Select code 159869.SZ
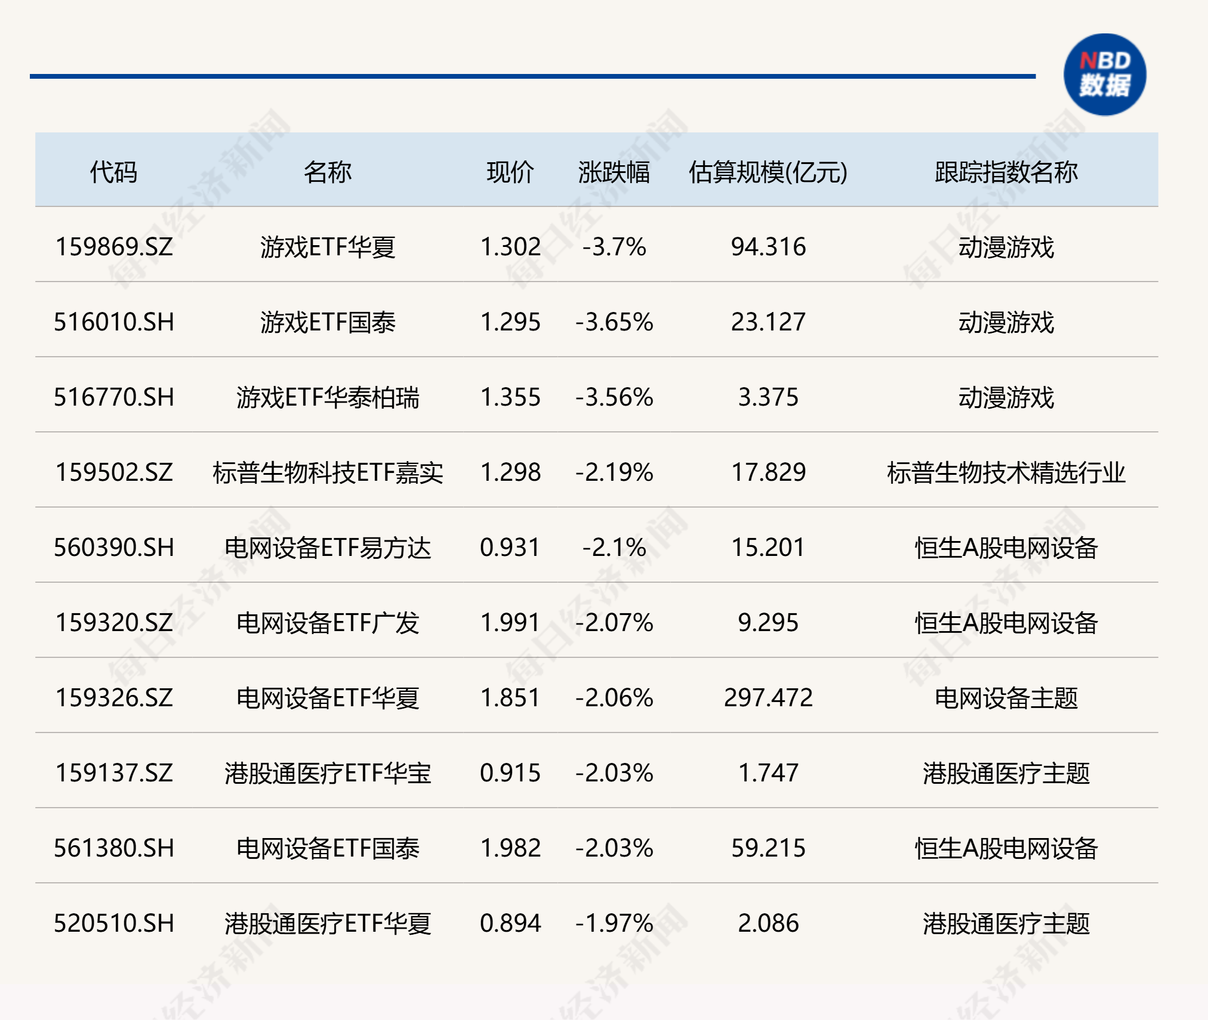This screenshot has width=1208, height=1020. [117, 247]
